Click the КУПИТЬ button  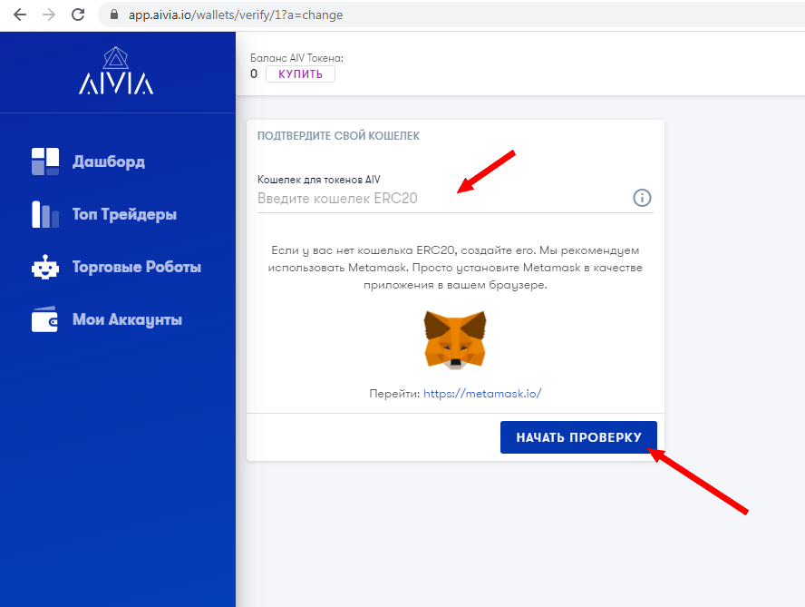tap(300, 74)
